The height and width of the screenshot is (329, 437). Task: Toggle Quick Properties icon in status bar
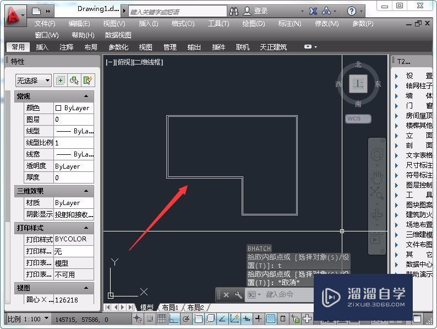(282, 319)
